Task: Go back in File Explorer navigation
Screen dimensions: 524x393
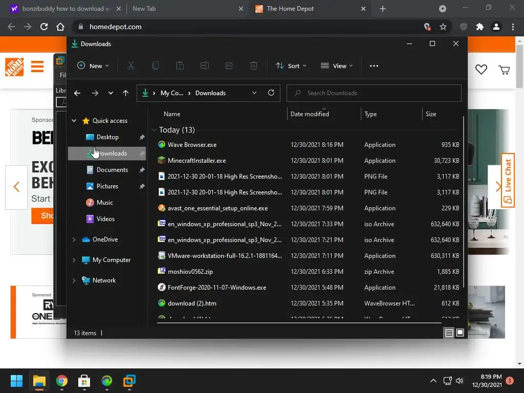Action: point(77,93)
